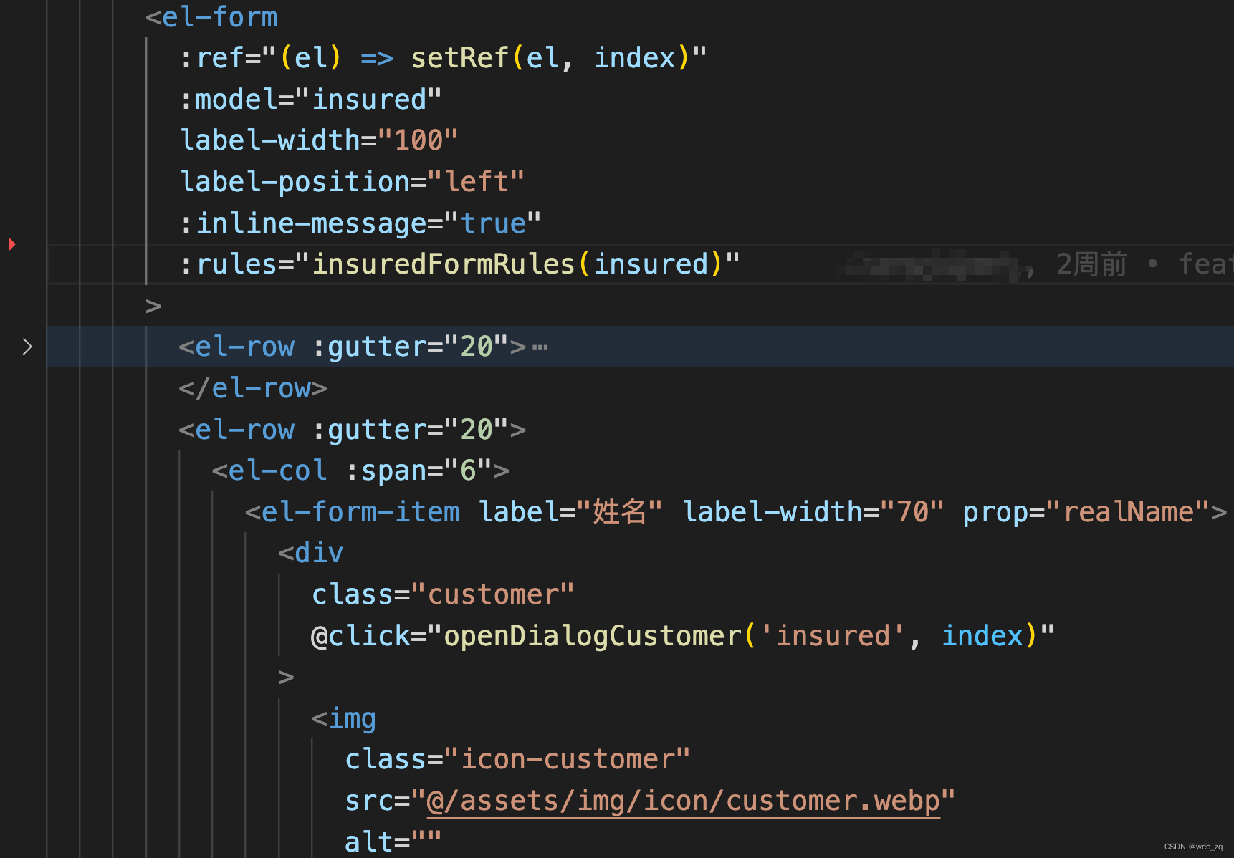Click label-width="100" attribute
Screen dimensions: 1234x858
point(319,140)
